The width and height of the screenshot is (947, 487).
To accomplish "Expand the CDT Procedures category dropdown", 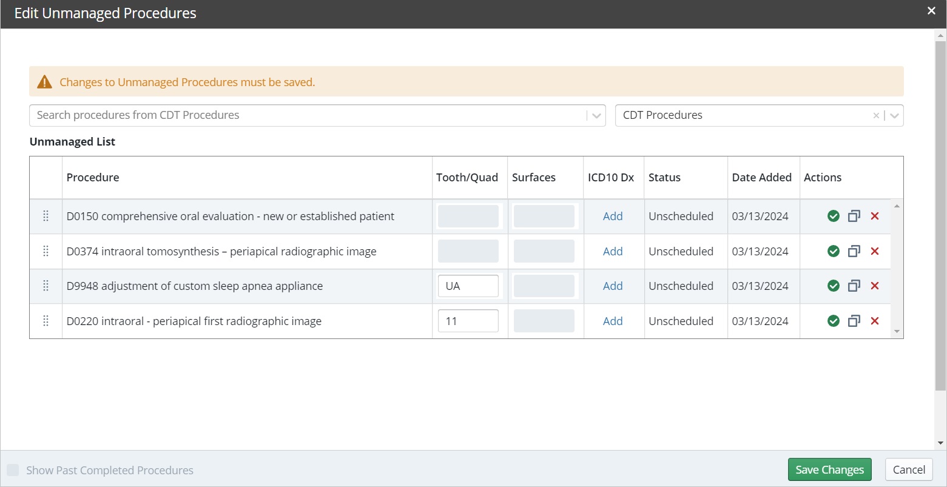I will click(x=894, y=116).
